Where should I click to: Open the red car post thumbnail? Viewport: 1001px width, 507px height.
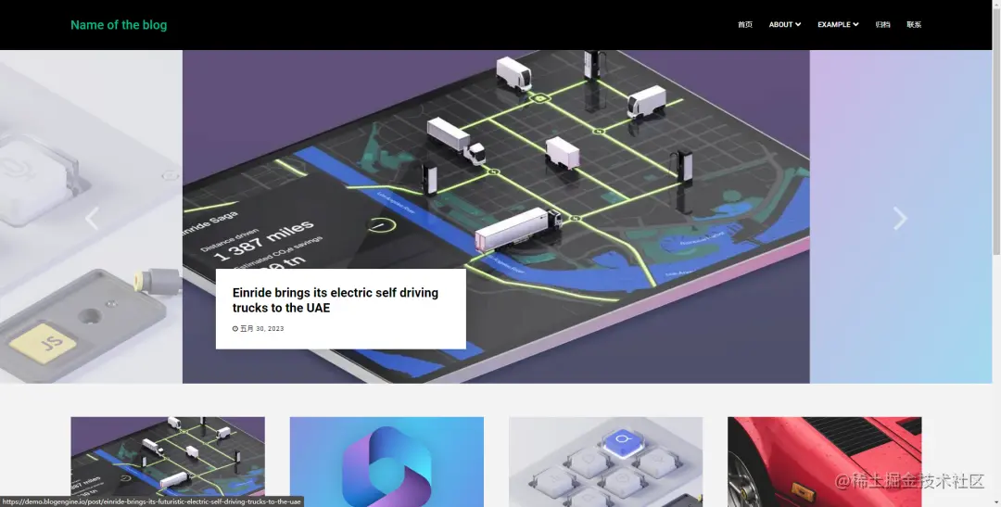[825, 462]
